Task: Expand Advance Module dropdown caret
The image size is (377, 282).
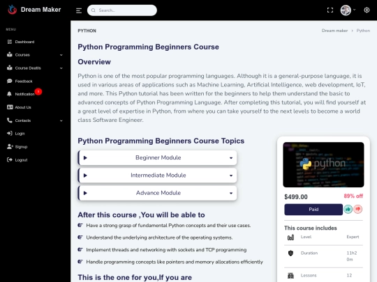Action: click(231, 194)
